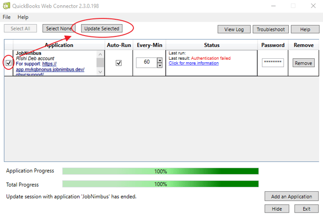Click the up arrow in the application description scrollbar
Screen dimensions: 323x215
point(100,54)
